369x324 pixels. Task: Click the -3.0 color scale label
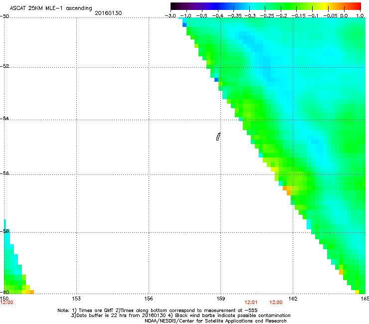[171, 16]
